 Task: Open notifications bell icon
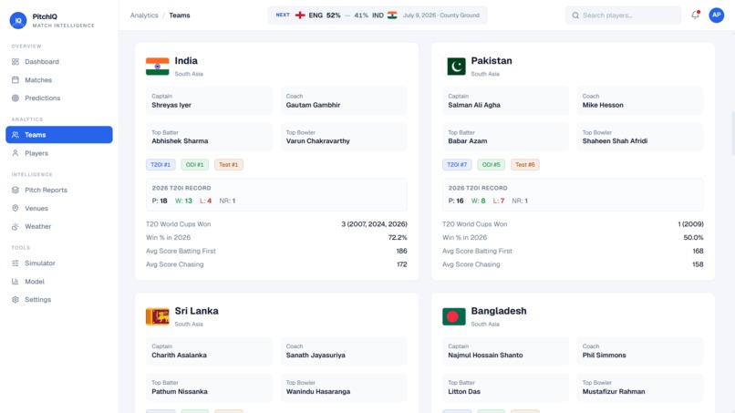pos(695,15)
